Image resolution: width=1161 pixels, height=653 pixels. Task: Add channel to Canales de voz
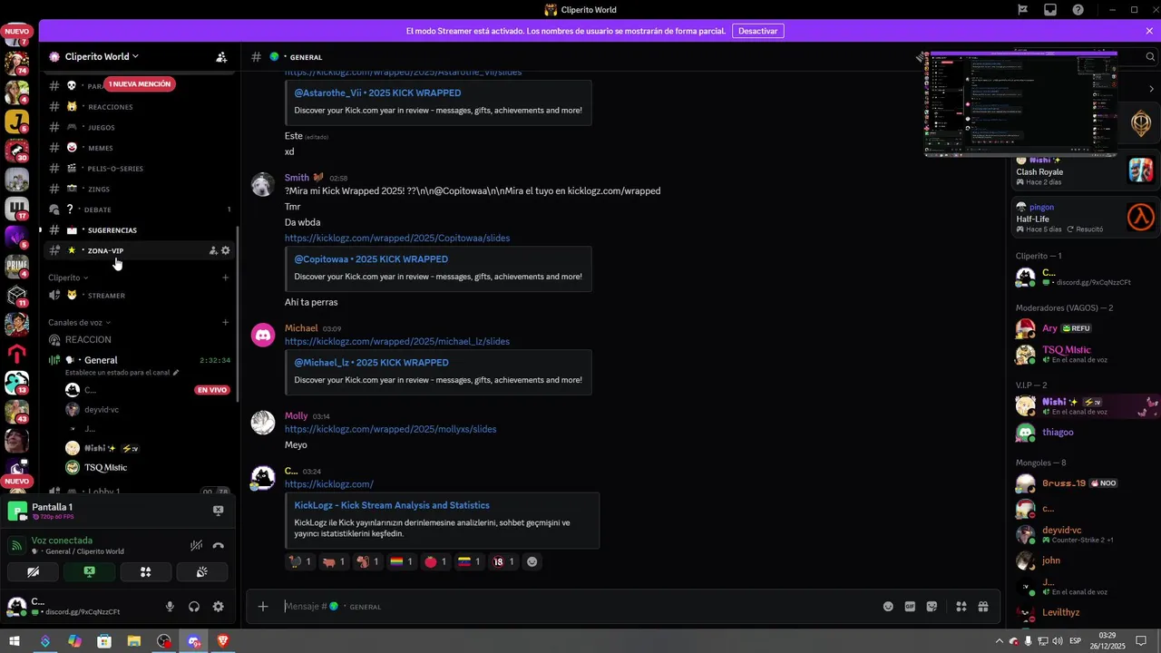tap(225, 322)
